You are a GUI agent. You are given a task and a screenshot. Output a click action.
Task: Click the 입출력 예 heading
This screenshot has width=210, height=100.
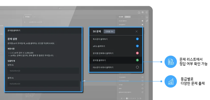coord(11,61)
